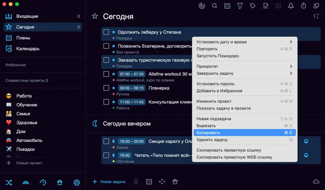The height and width of the screenshot is (190, 325).
Task: Tick the checkbox for the 18:30 – 20:00 task
Action: click(x=106, y=141)
